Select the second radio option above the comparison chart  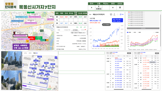pos(132,33)
